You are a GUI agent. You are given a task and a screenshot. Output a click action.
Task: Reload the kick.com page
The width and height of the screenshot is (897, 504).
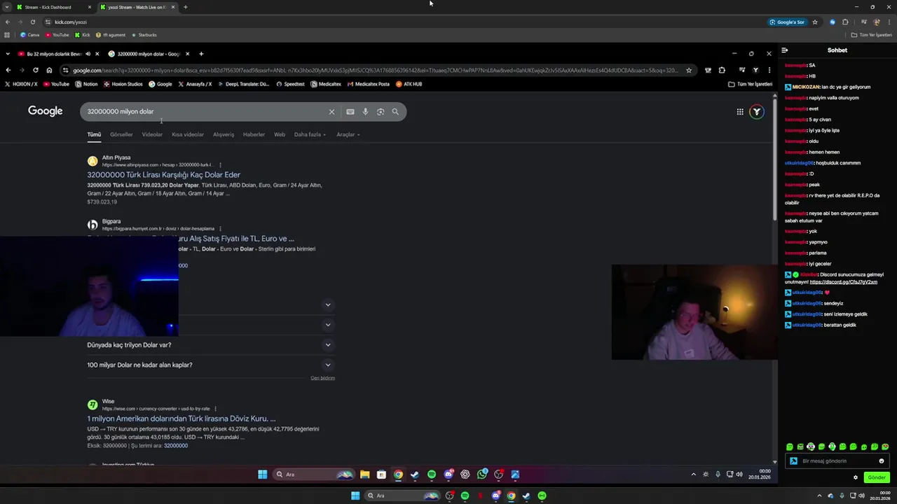32,22
